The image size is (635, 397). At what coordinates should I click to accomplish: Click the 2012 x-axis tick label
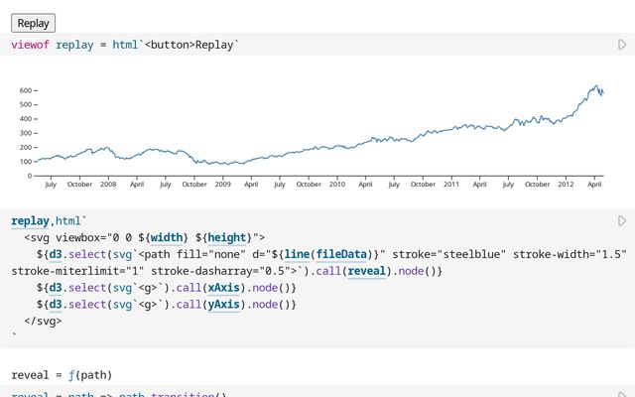coord(566,184)
